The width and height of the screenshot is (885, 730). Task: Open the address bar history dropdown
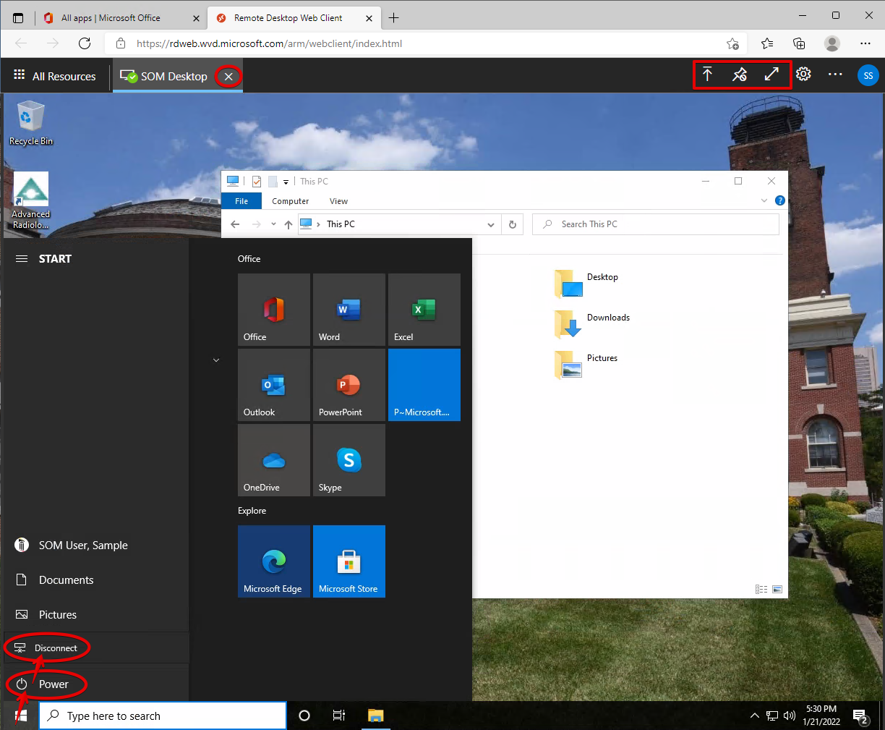pyautogui.click(x=491, y=224)
